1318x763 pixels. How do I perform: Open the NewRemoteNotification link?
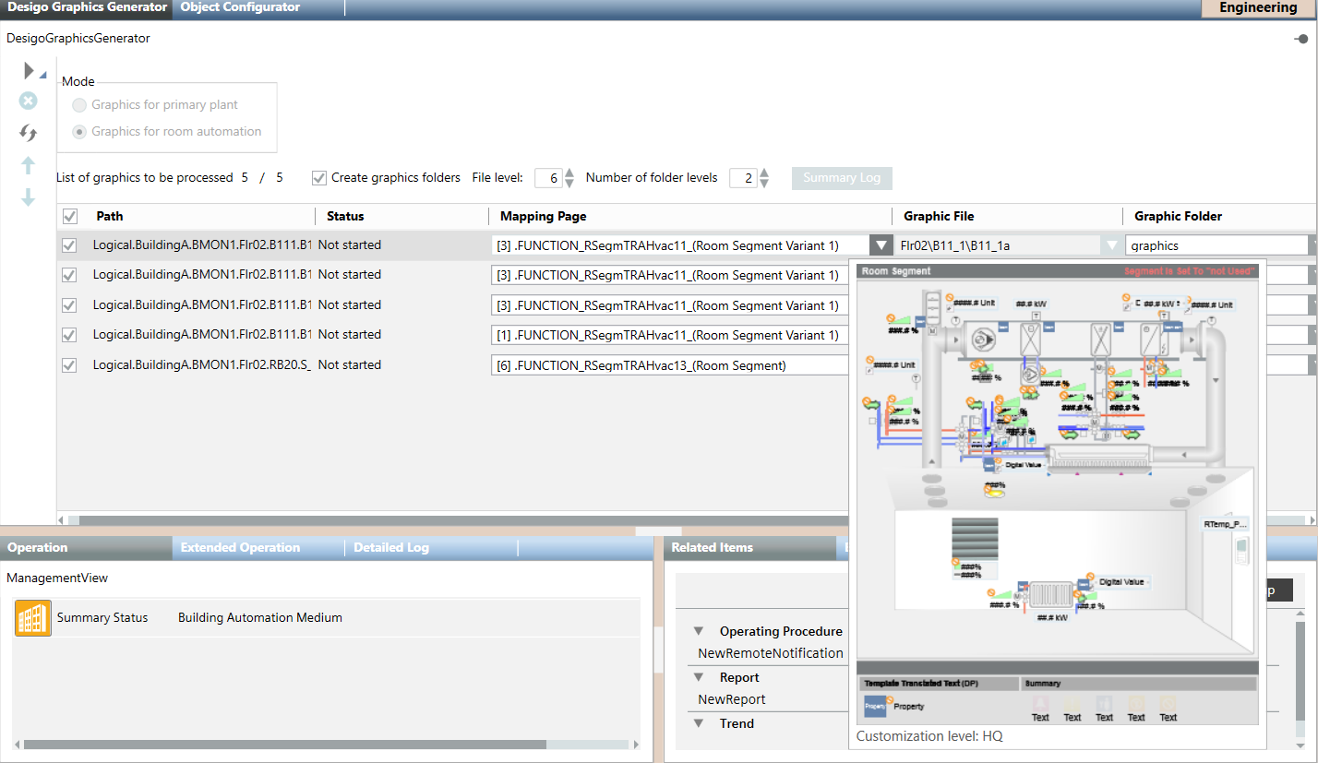coord(770,653)
